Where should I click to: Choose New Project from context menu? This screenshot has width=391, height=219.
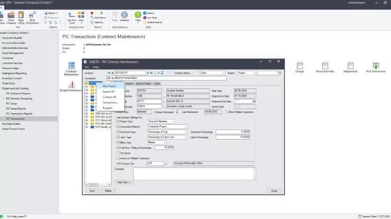click(x=110, y=86)
